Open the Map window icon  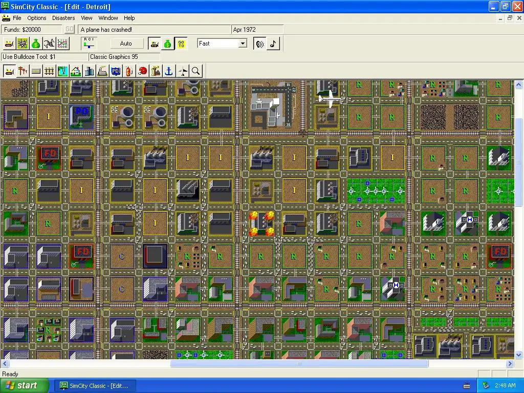click(23, 43)
